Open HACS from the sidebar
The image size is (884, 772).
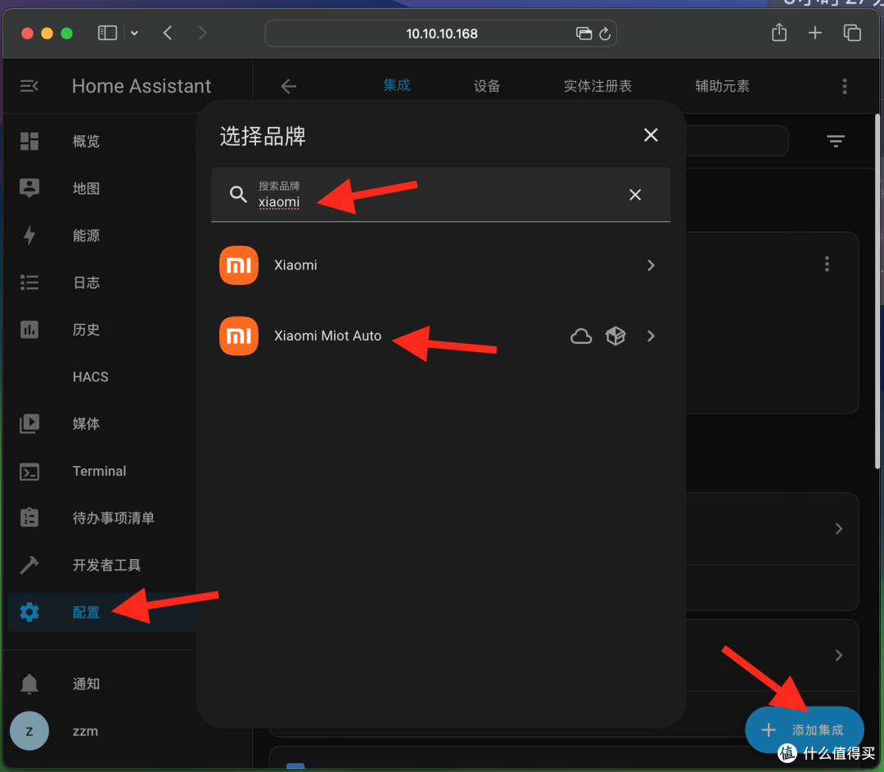(x=90, y=377)
